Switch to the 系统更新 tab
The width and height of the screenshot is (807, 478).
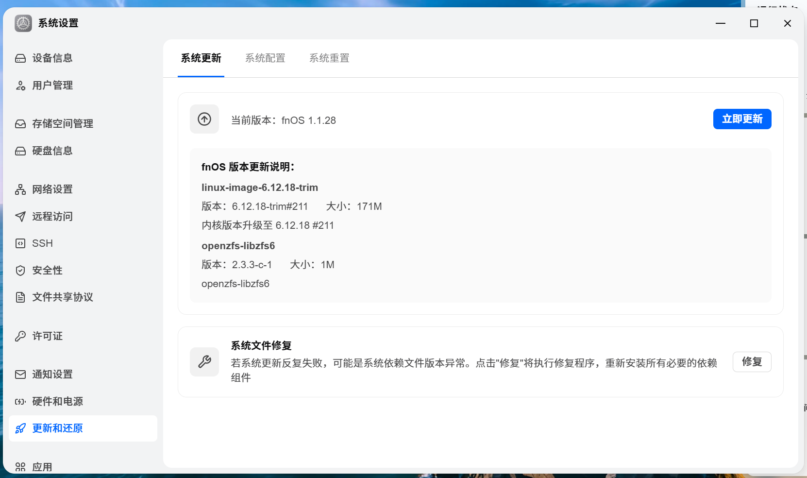[201, 58]
